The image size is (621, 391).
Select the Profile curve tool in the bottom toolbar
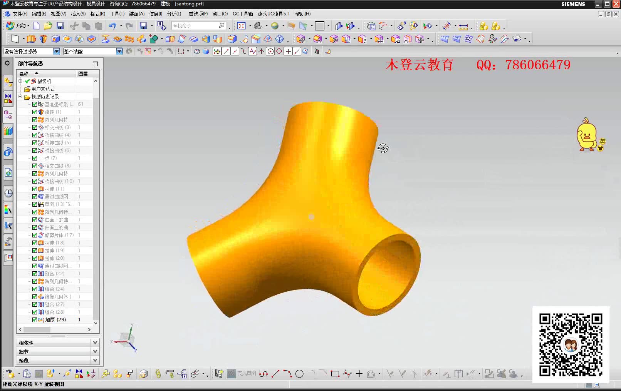264,374
